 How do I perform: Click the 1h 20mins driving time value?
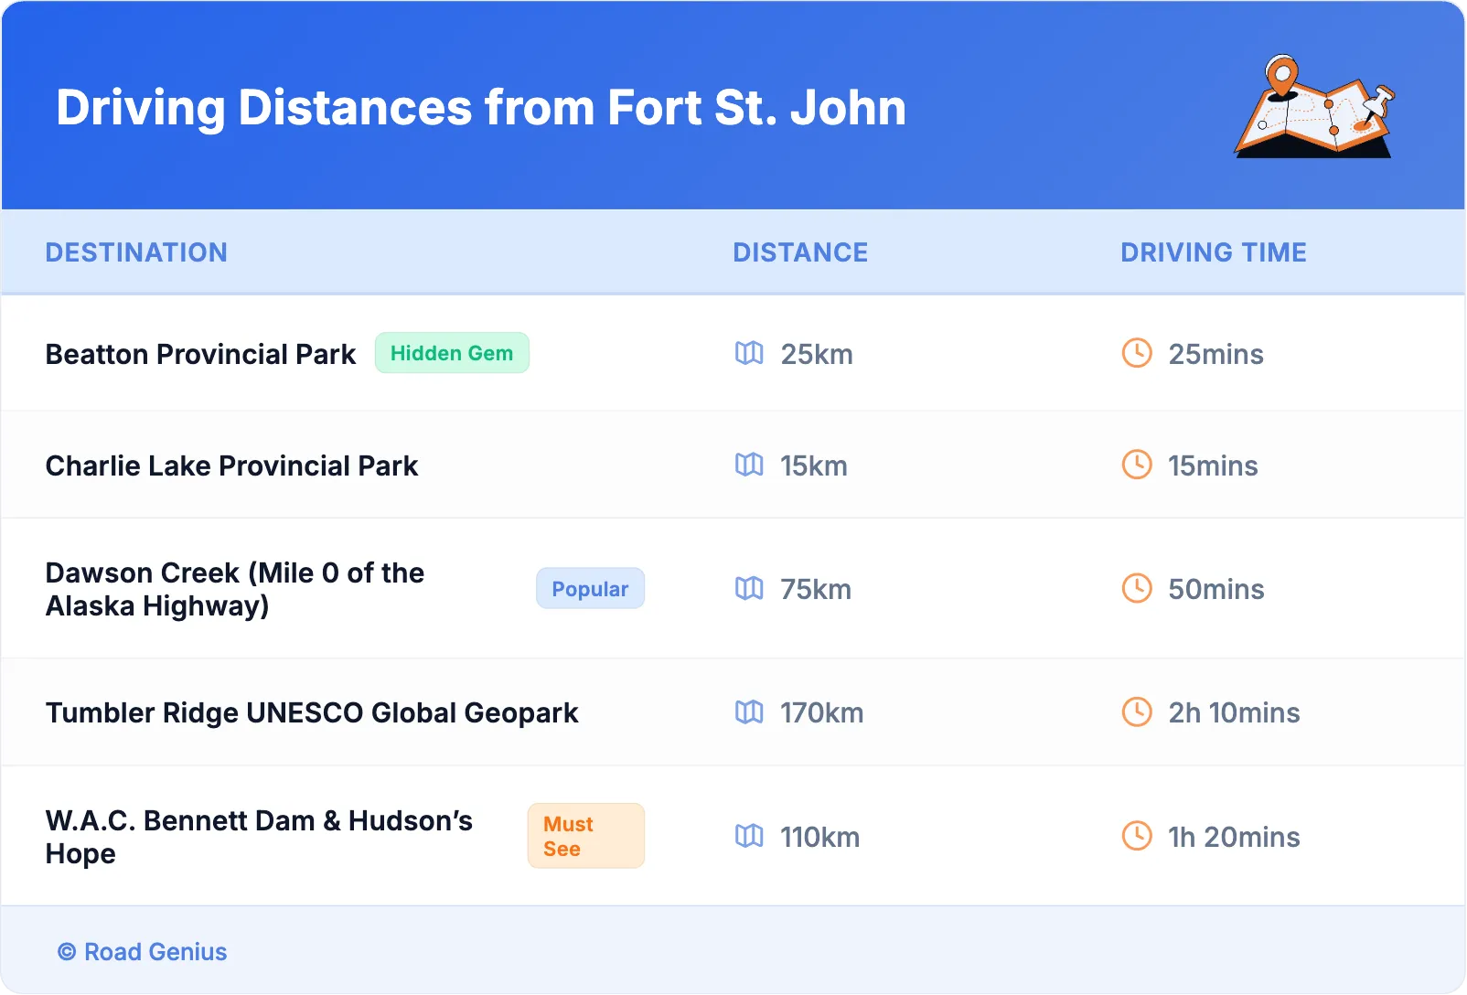1235,837
